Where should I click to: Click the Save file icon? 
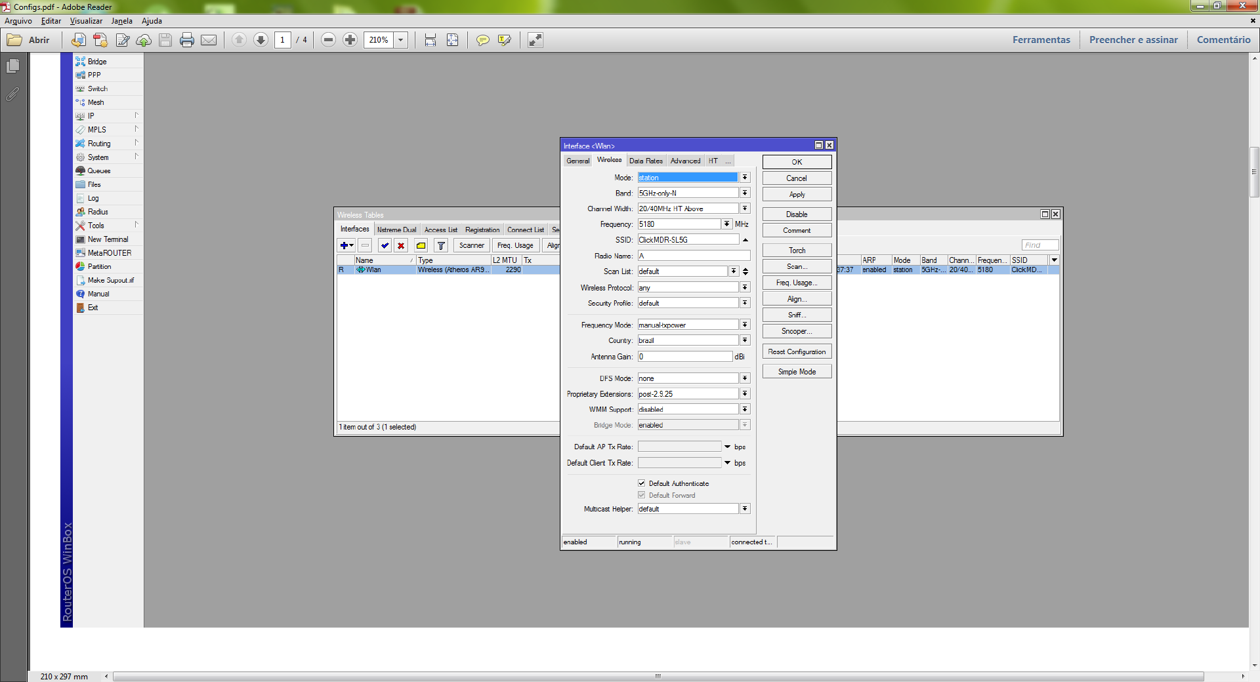[165, 40]
